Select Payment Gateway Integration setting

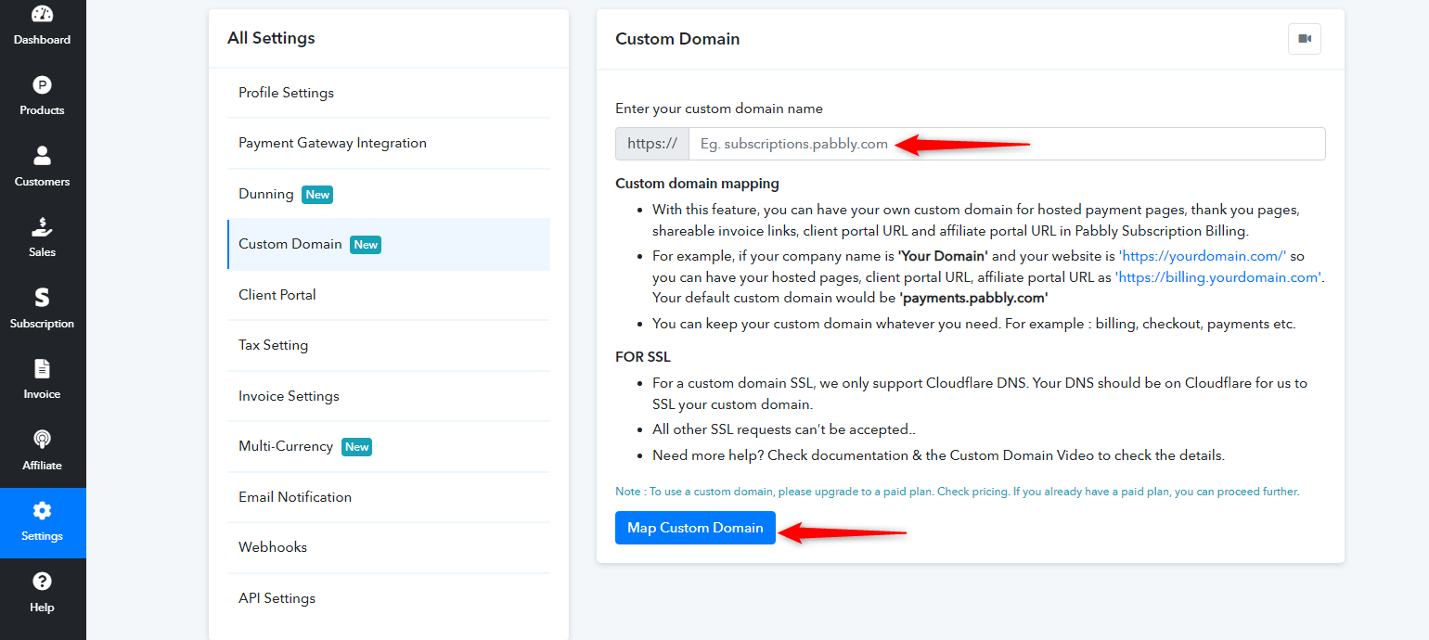[x=389, y=143]
